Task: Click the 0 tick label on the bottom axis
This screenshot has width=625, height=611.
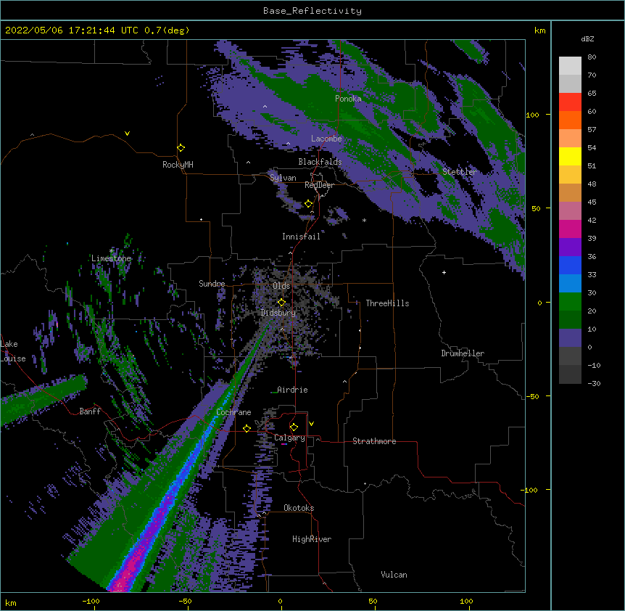Action: click(280, 601)
